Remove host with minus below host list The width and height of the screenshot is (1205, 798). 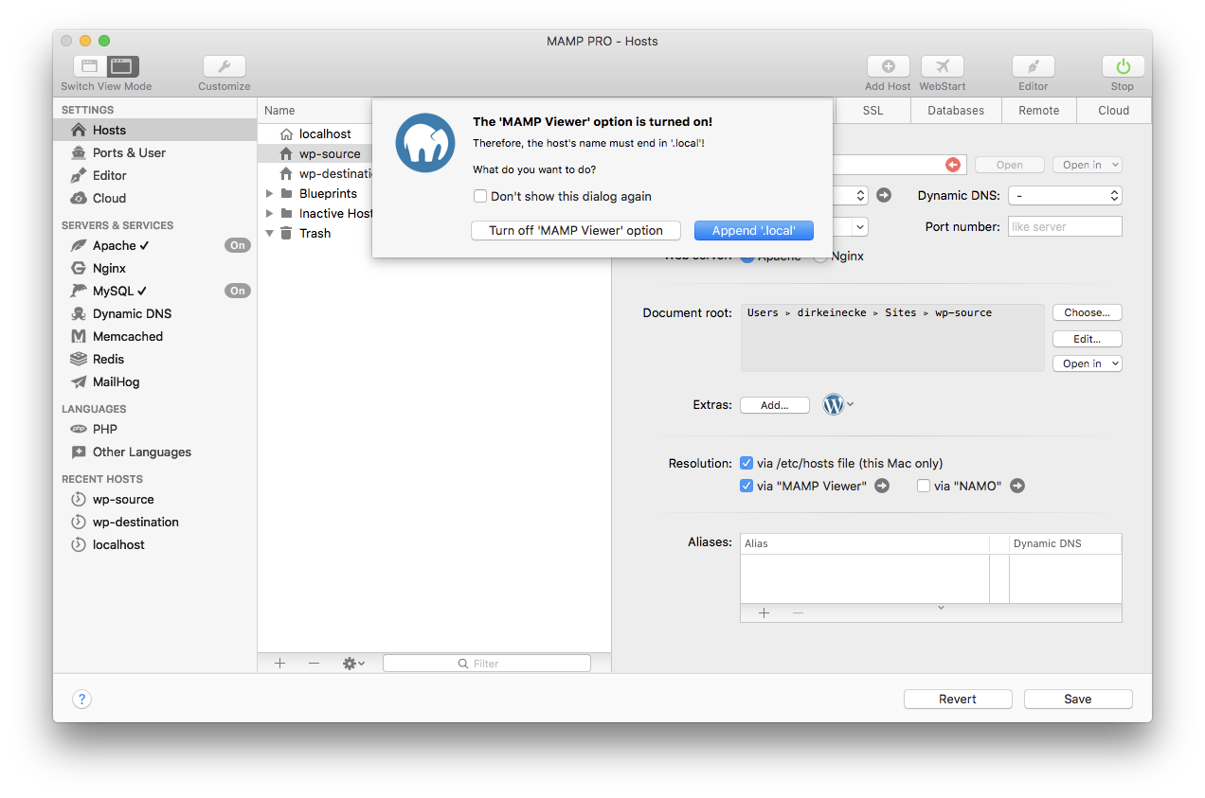[314, 664]
